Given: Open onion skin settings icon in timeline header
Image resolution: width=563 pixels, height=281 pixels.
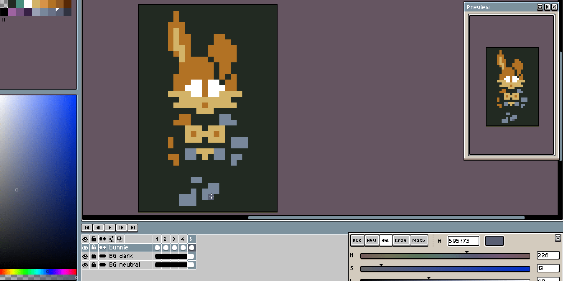Looking at the screenshot, I should click(x=111, y=239).
